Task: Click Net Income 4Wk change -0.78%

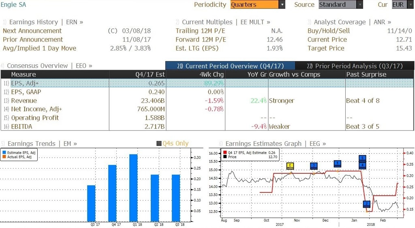Action: [214, 109]
